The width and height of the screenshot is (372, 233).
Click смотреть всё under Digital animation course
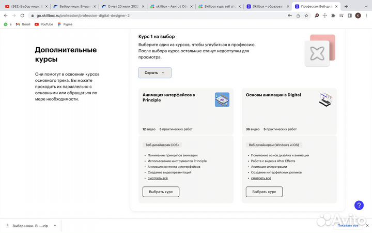pyautogui.click(x=261, y=178)
